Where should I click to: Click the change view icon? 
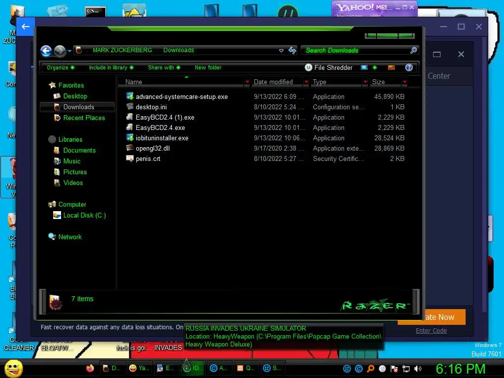(364, 67)
